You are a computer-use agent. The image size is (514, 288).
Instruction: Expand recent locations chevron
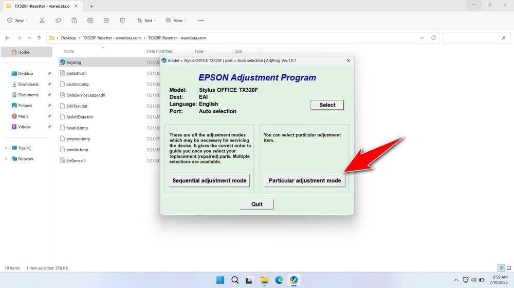[x=29, y=38]
